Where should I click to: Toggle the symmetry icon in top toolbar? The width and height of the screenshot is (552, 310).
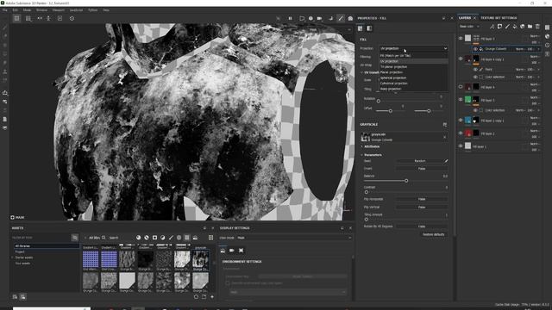pos(40,18)
